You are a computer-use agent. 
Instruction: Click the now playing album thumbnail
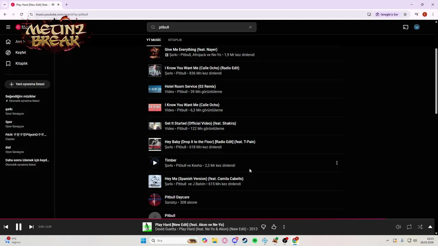tap(147, 227)
